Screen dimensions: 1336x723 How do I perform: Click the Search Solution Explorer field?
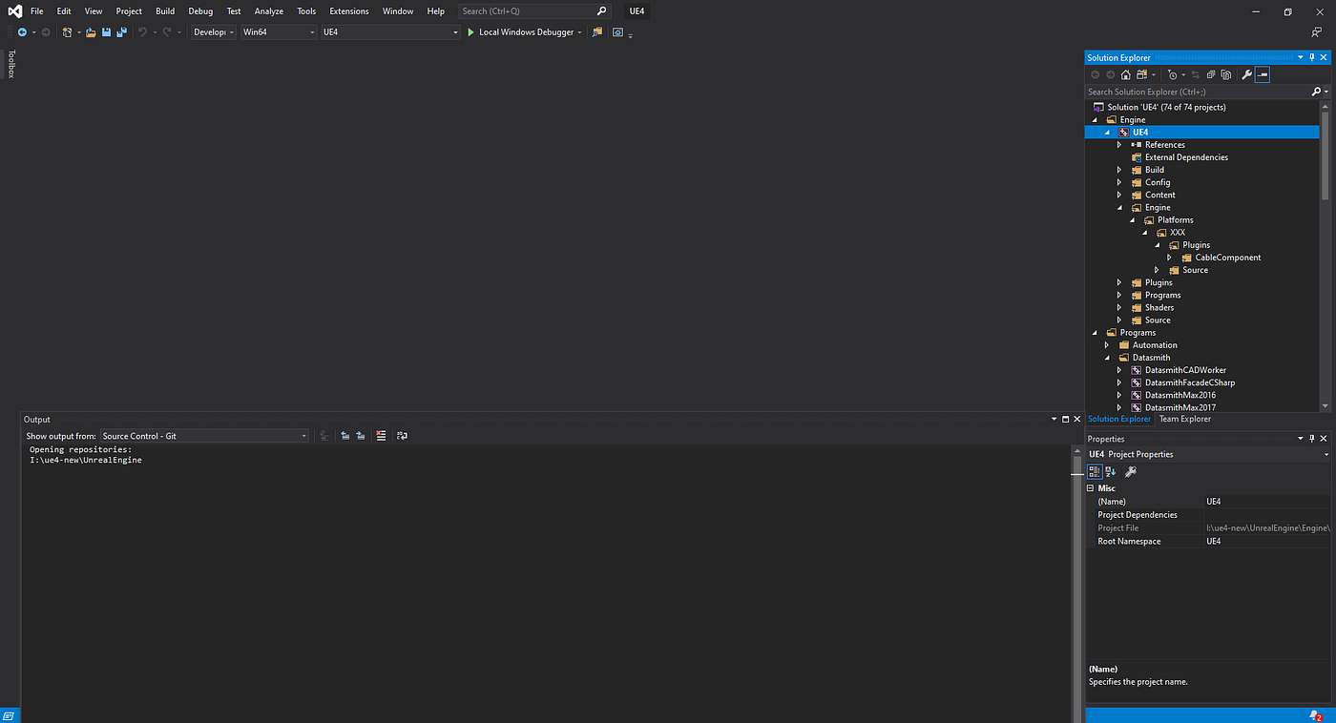click(1198, 92)
